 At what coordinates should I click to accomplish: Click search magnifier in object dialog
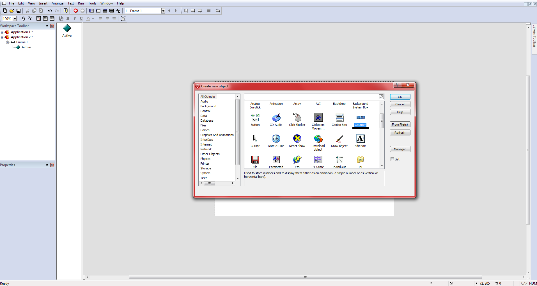[x=381, y=97]
